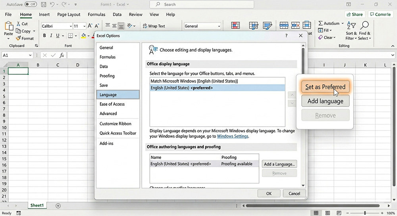Open Sort & Filter in Editing group
The width and height of the screenshot is (397, 216).
[351, 31]
